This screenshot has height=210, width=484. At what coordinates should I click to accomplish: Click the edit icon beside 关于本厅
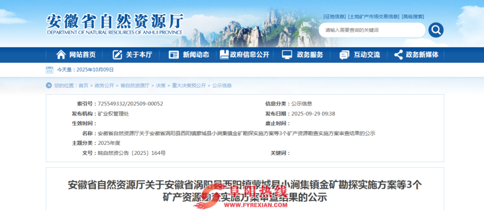tap(117, 55)
